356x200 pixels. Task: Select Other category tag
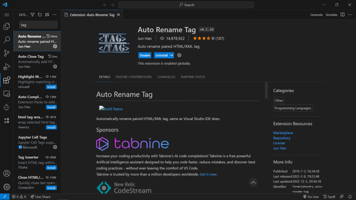(278, 100)
